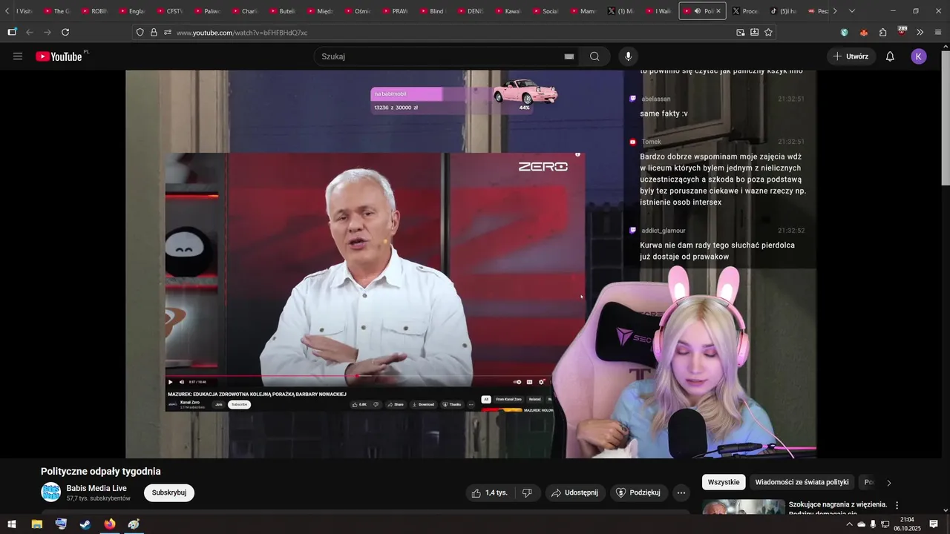Reload the page in browser toolbar
950x534 pixels.
(65, 32)
